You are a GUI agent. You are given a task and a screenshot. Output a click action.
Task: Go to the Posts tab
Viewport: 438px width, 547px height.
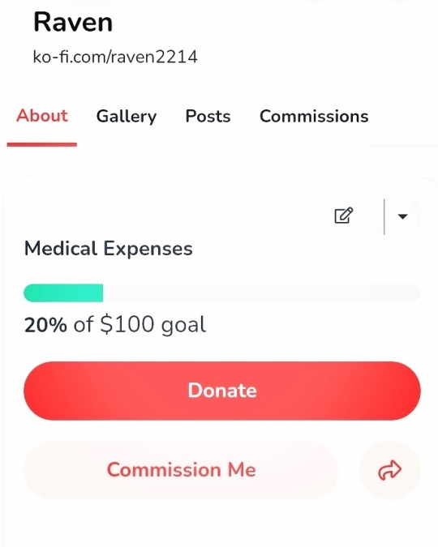208,116
